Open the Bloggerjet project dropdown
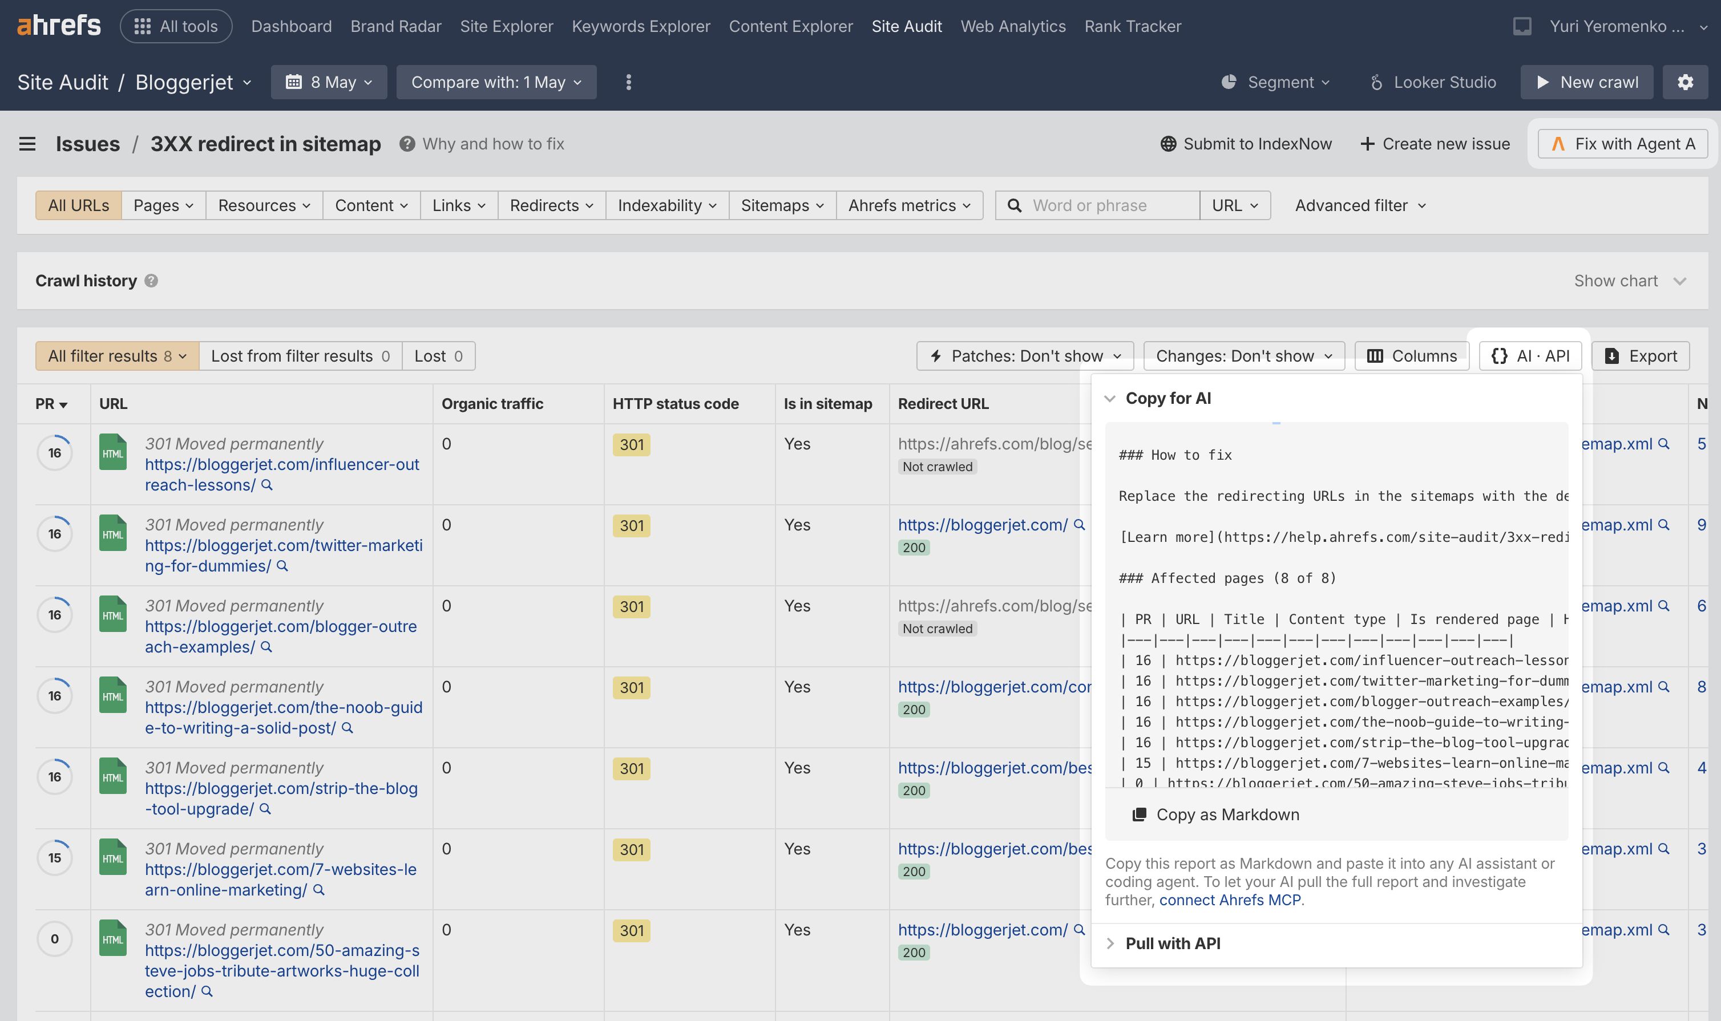This screenshot has width=1721, height=1021. (193, 82)
